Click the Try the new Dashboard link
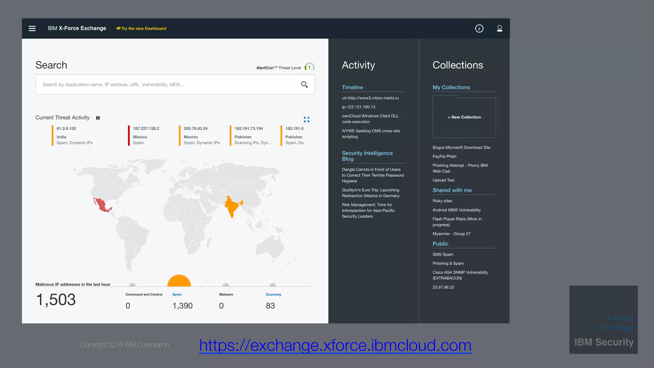The image size is (654, 368). [144, 28]
